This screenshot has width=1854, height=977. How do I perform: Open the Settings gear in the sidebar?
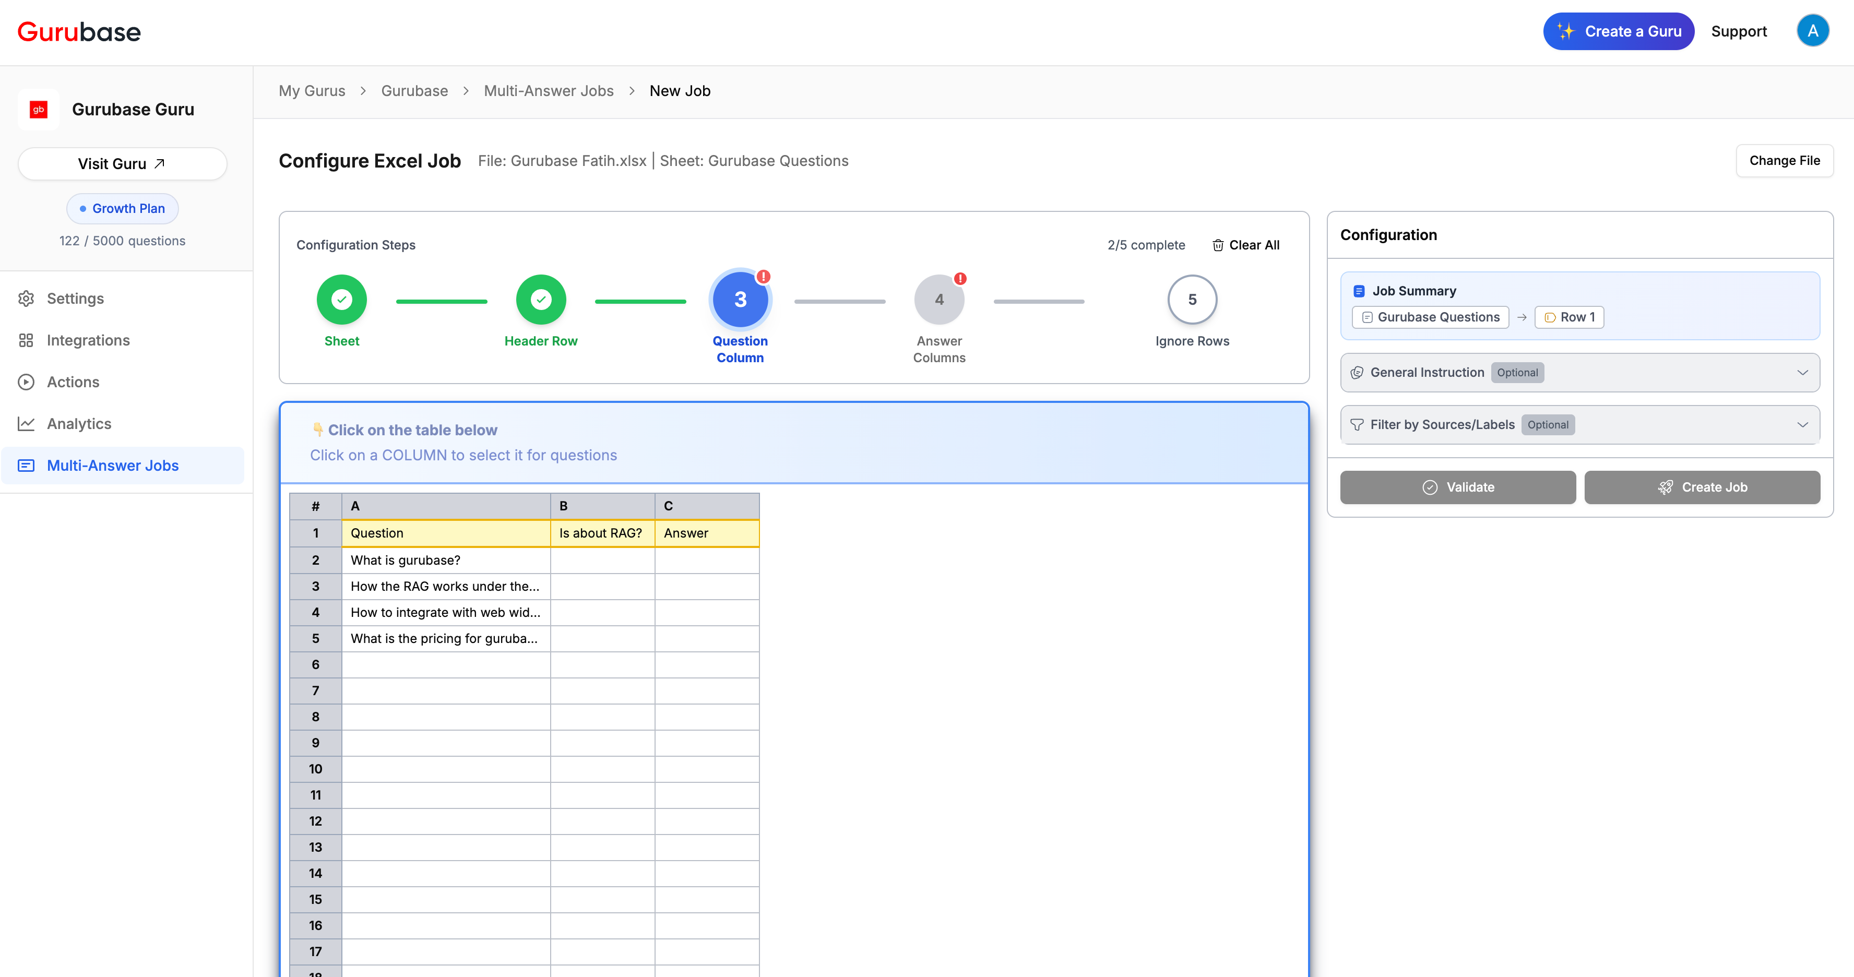coord(27,298)
